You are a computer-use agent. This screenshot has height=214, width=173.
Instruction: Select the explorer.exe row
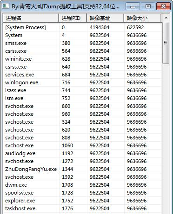click(82, 201)
